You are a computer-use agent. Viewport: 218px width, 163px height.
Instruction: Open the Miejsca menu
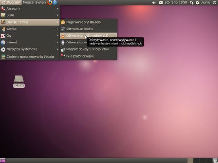pyautogui.click(x=28, y=2)
